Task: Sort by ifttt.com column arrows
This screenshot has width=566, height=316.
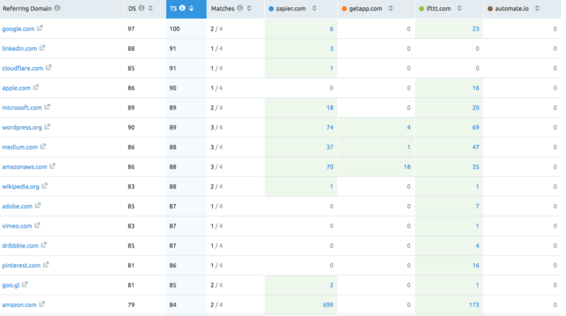Action: pyautogui.click(x=460, y=8)
